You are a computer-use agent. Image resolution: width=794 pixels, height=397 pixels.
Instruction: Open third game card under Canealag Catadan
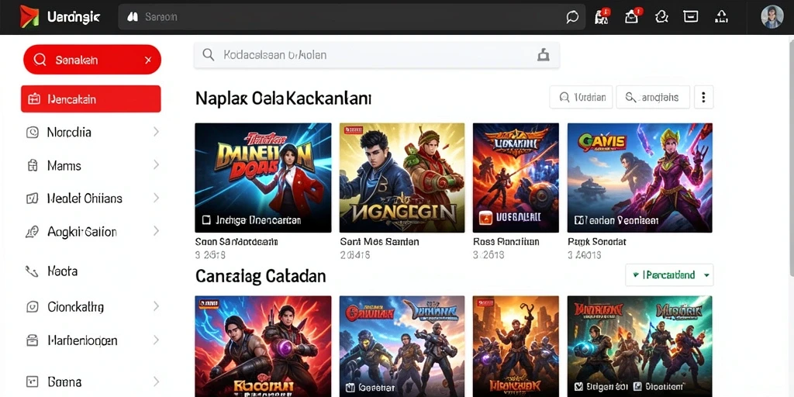[x=516, y=347]
